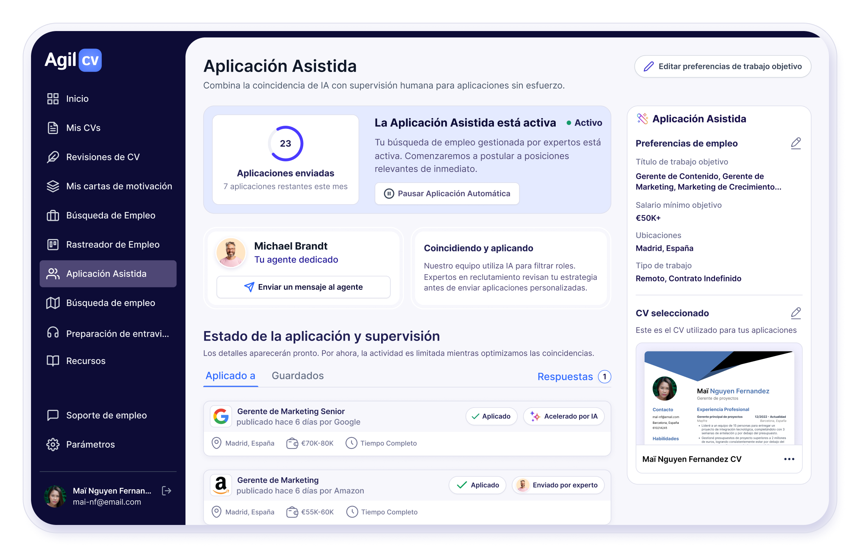The width and height of the screenshot is (860, 556).
Task: Click Editar preferencias de trabajo objetivo
Action: [x=722, y=66]
